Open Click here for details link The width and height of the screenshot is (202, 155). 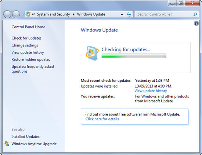click(x=102, y=119)
